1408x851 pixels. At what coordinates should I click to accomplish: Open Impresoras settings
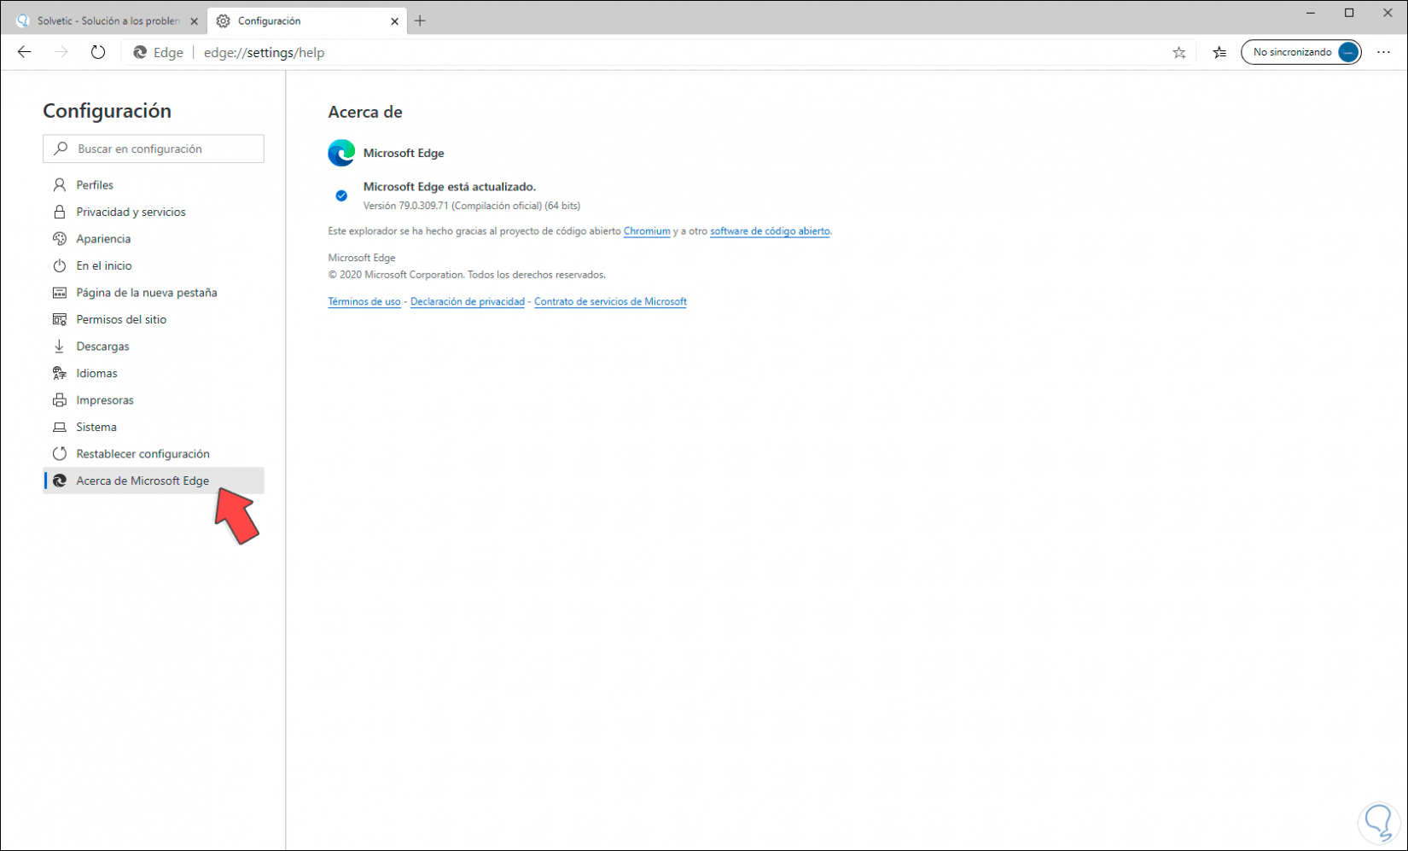(154, 399)
